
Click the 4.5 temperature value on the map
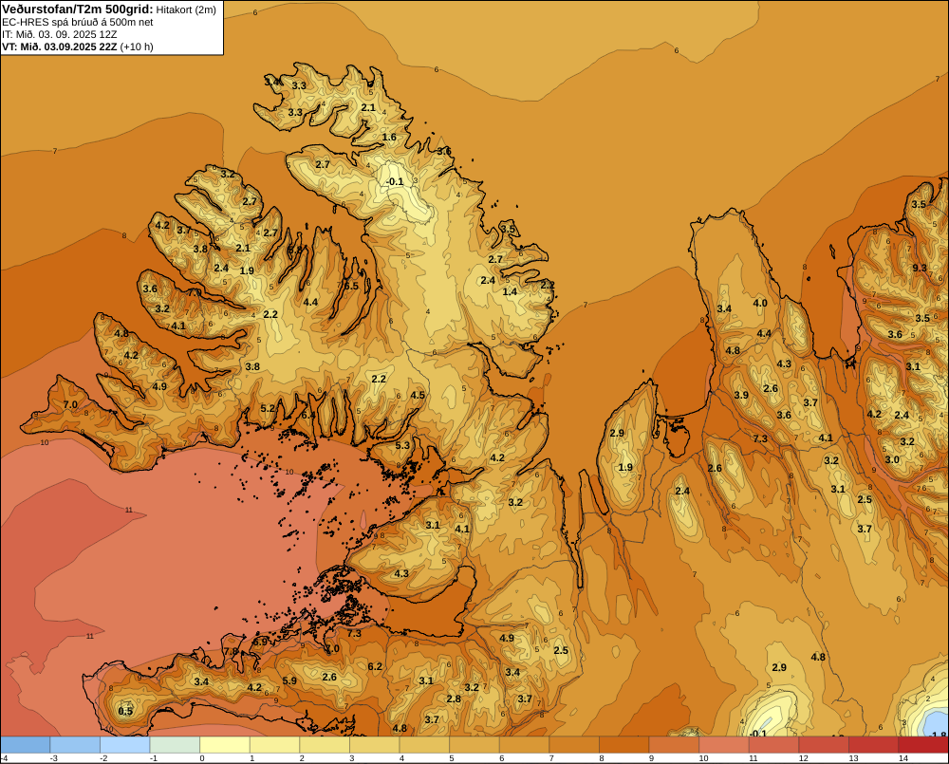(x=418, y=396)
